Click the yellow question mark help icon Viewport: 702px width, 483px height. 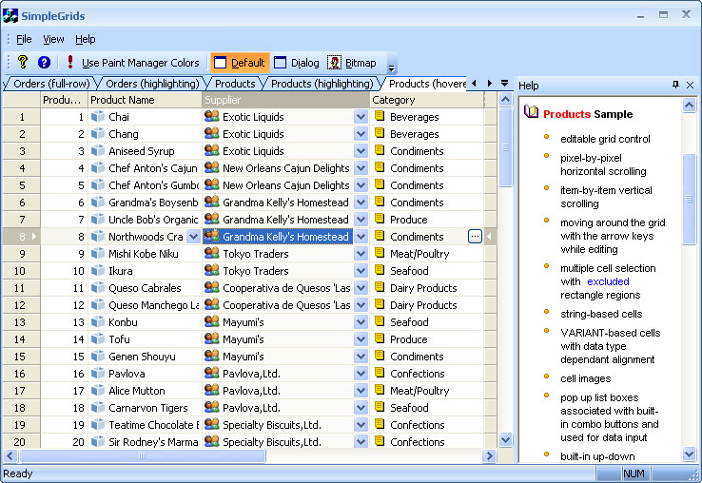point(23,62)
